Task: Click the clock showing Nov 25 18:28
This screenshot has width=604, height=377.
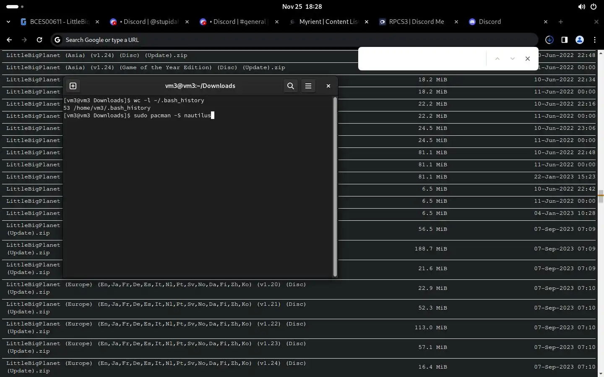Action: [x=302, y=7]
